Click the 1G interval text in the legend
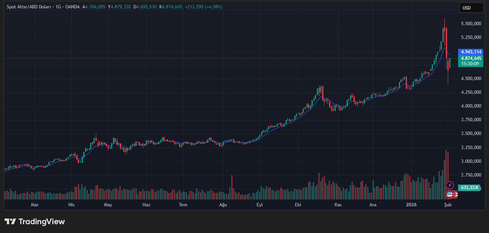 (58, 7)
